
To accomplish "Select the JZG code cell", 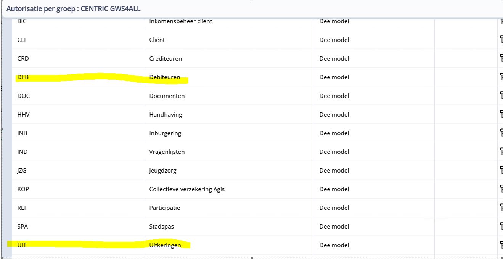I will (78, 170).
